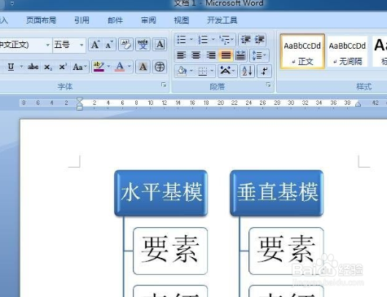Toggle strikethrough (abc) formatting
The height and width of the screenshot is (297, 387).
click(x=33, y=67)
